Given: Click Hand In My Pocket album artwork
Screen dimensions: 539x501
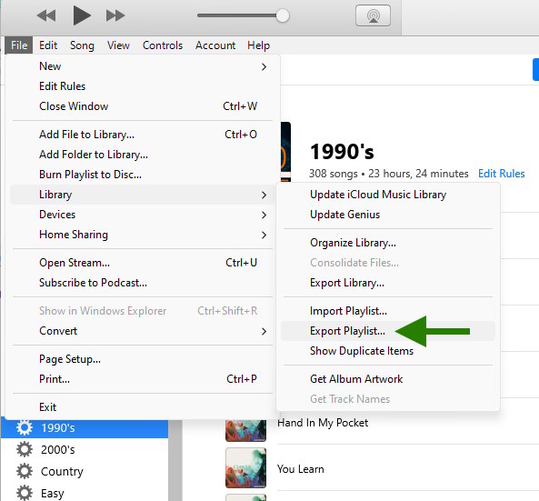Looking at the screenshot, I should (x=245, y=430).
